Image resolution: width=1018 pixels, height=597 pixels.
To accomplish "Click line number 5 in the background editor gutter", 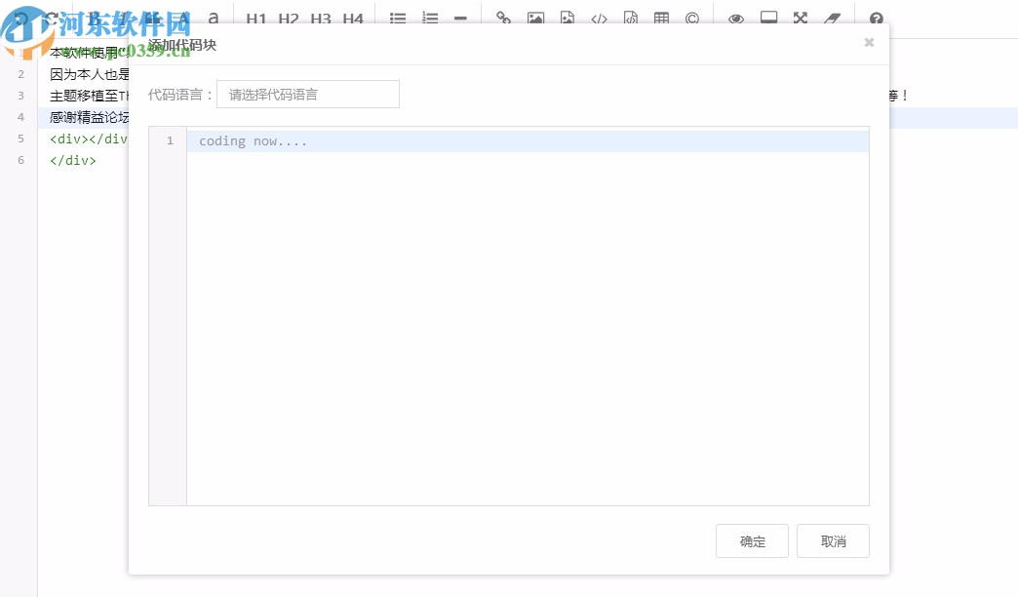I will [x=20, y=139].
